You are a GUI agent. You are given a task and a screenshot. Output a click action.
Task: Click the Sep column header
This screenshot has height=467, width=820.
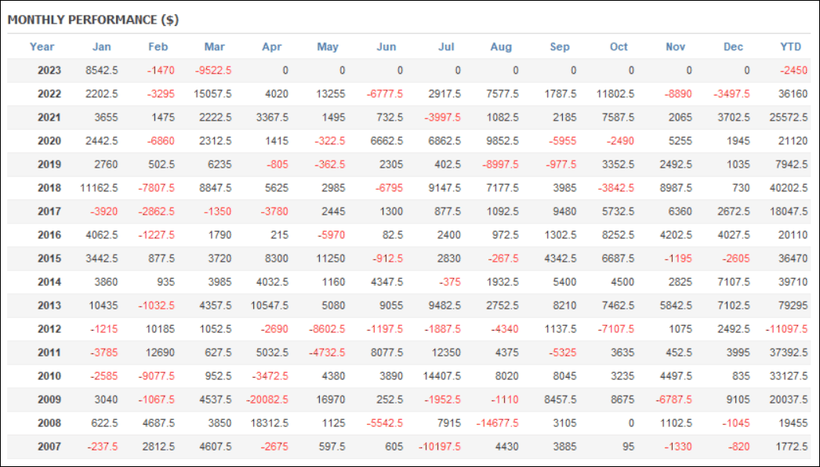pyautogui.click(x=560, y=47)
